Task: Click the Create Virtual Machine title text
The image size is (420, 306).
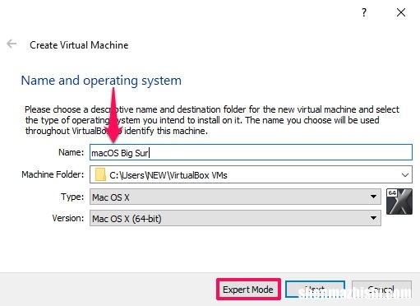Action: click(x=79, y=45)
